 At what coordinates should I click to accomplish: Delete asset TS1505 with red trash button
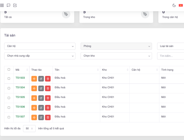click(48, 98)
